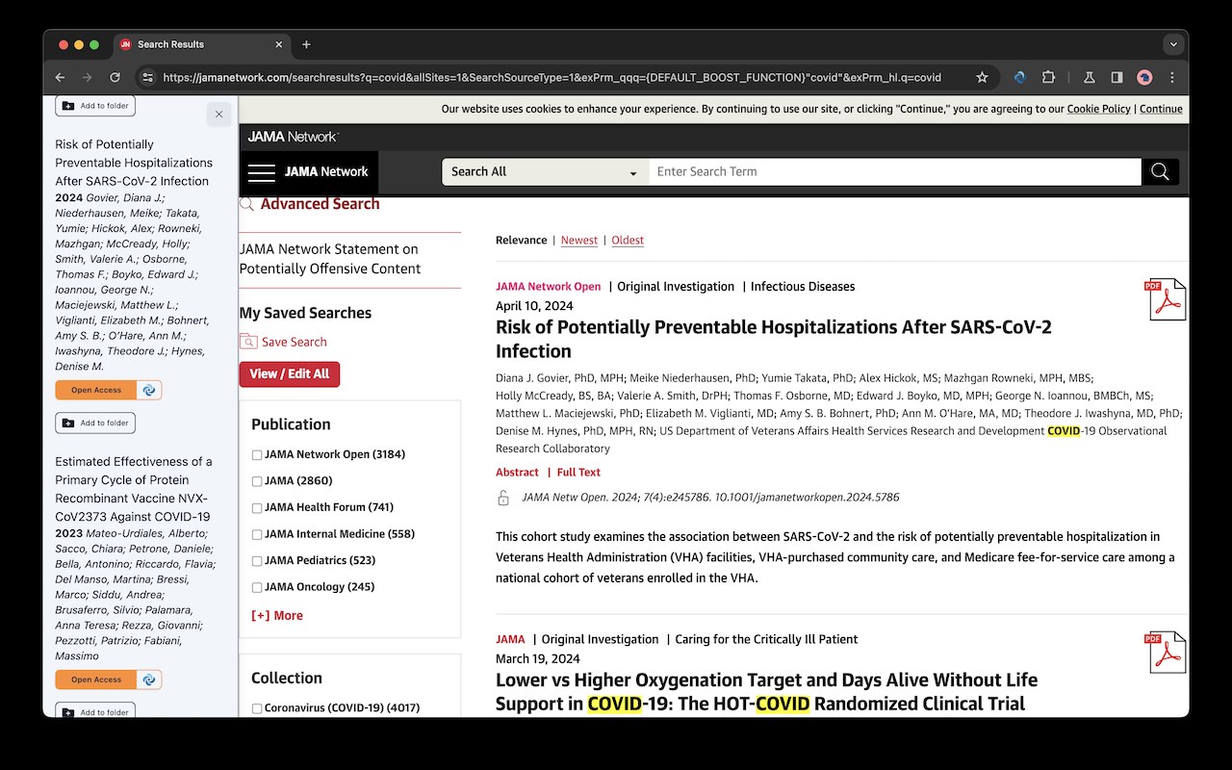
Task: Check JAMA Pediatrics (523) filter
Action: coord(257,560)
